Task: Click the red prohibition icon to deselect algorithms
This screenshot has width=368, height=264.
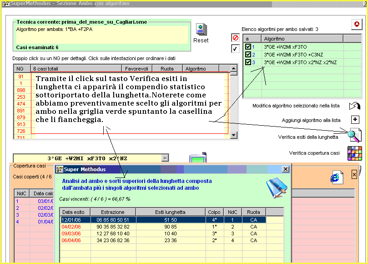Action: [x=235, y=38]
